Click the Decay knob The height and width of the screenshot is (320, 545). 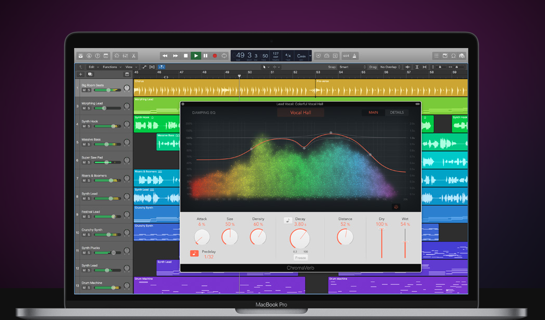click(300, 239)
